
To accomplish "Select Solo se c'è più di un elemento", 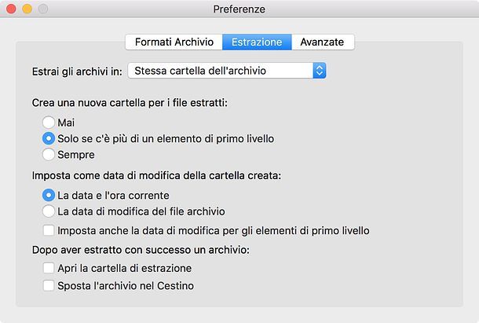I will (x=49, y=138).
